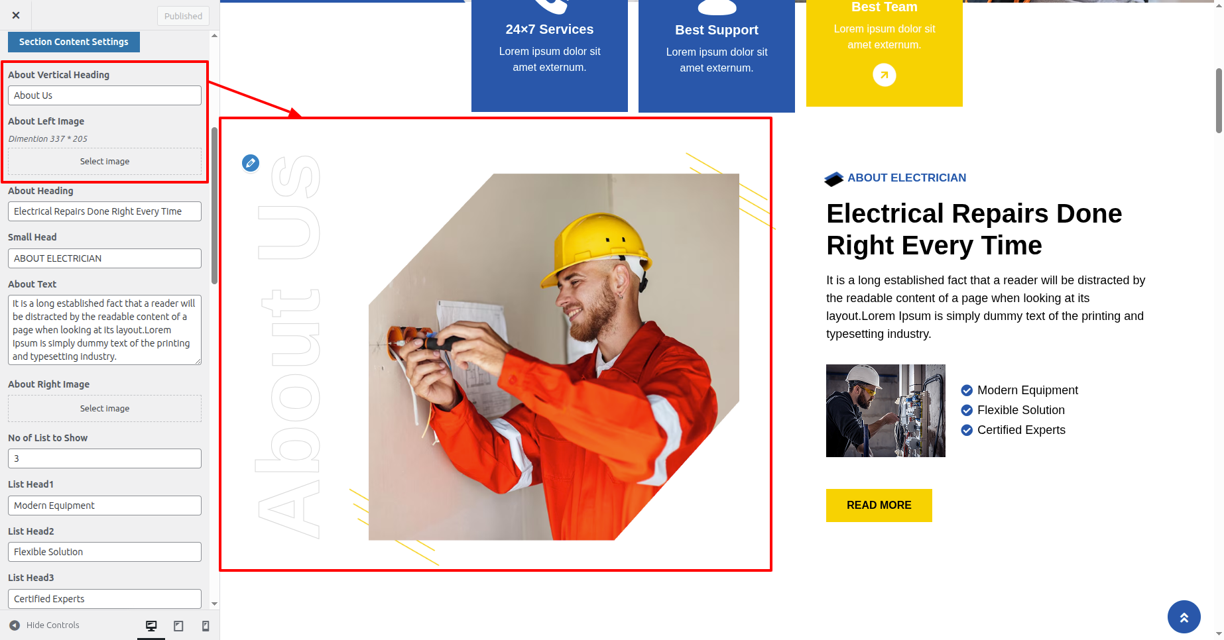The width and height of the screenshot is (1224, 640).
Task: Click the scroll-to-top double arrow button
Action: click(1184, 617)
